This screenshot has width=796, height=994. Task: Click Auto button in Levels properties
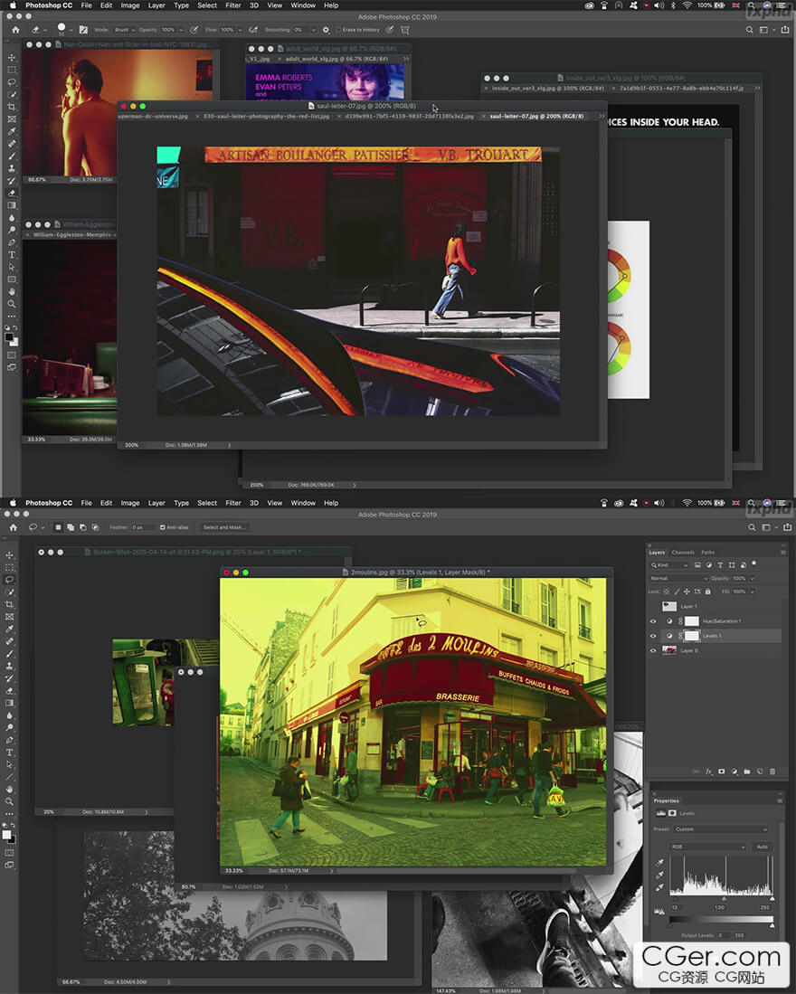[x=763, y=847]
